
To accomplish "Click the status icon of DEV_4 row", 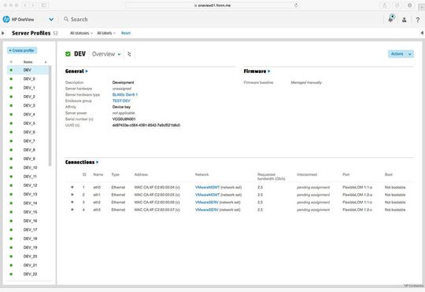I will click(x=11, y=115).
